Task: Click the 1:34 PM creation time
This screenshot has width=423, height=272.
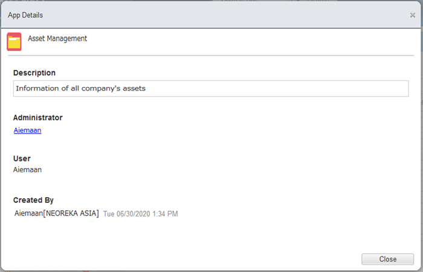Action: pyautogui.click(x=165, y=214)
